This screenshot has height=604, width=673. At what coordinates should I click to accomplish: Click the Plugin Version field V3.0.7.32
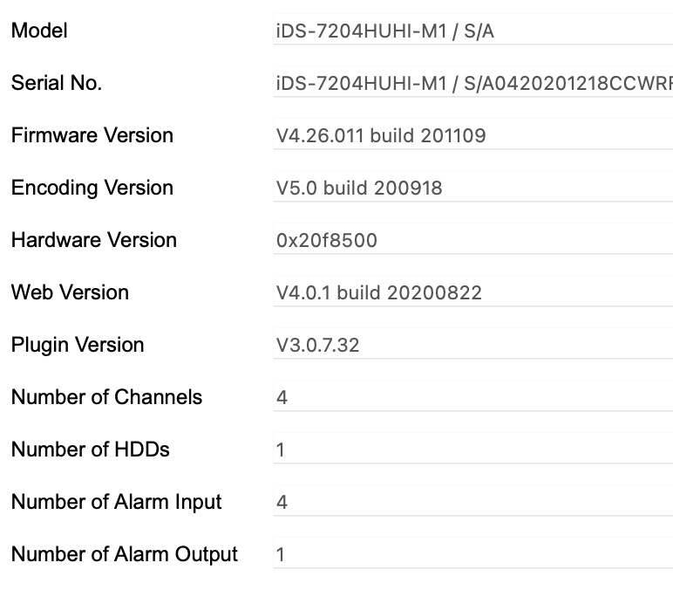pyautogui.click(x=472, y=346)
